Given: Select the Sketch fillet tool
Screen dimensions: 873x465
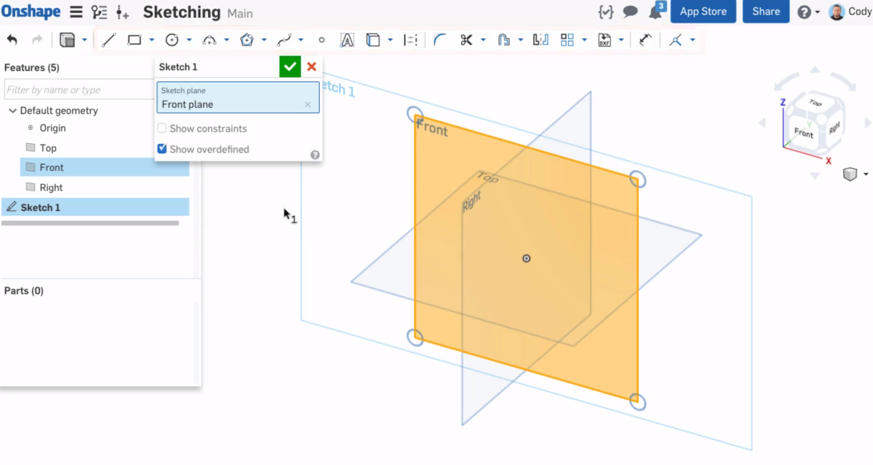Looking at the screenshot, I should pos(439,40).
